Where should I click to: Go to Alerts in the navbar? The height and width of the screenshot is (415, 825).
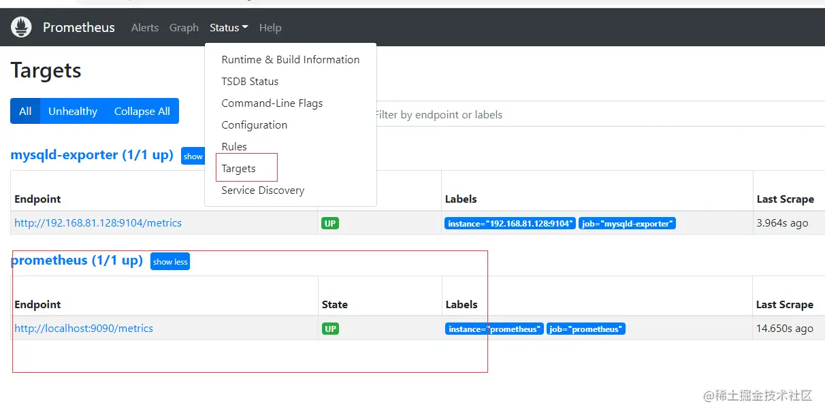pos(145,28)
